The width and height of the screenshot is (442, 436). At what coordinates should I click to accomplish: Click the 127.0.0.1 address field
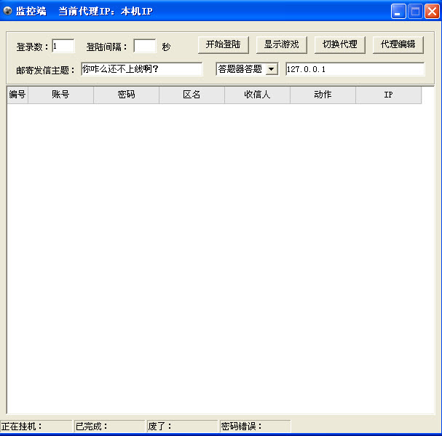coord(355,69)
